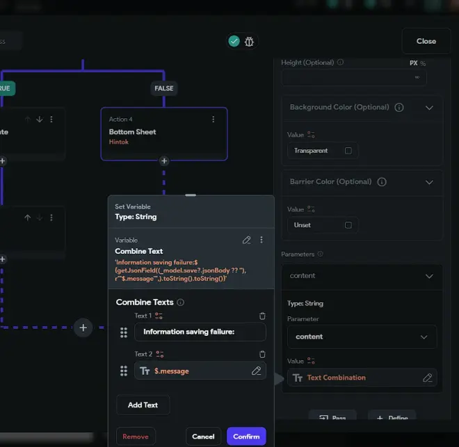
Task: Click info icon beside Combine Texts
Action: coord(181,302)
